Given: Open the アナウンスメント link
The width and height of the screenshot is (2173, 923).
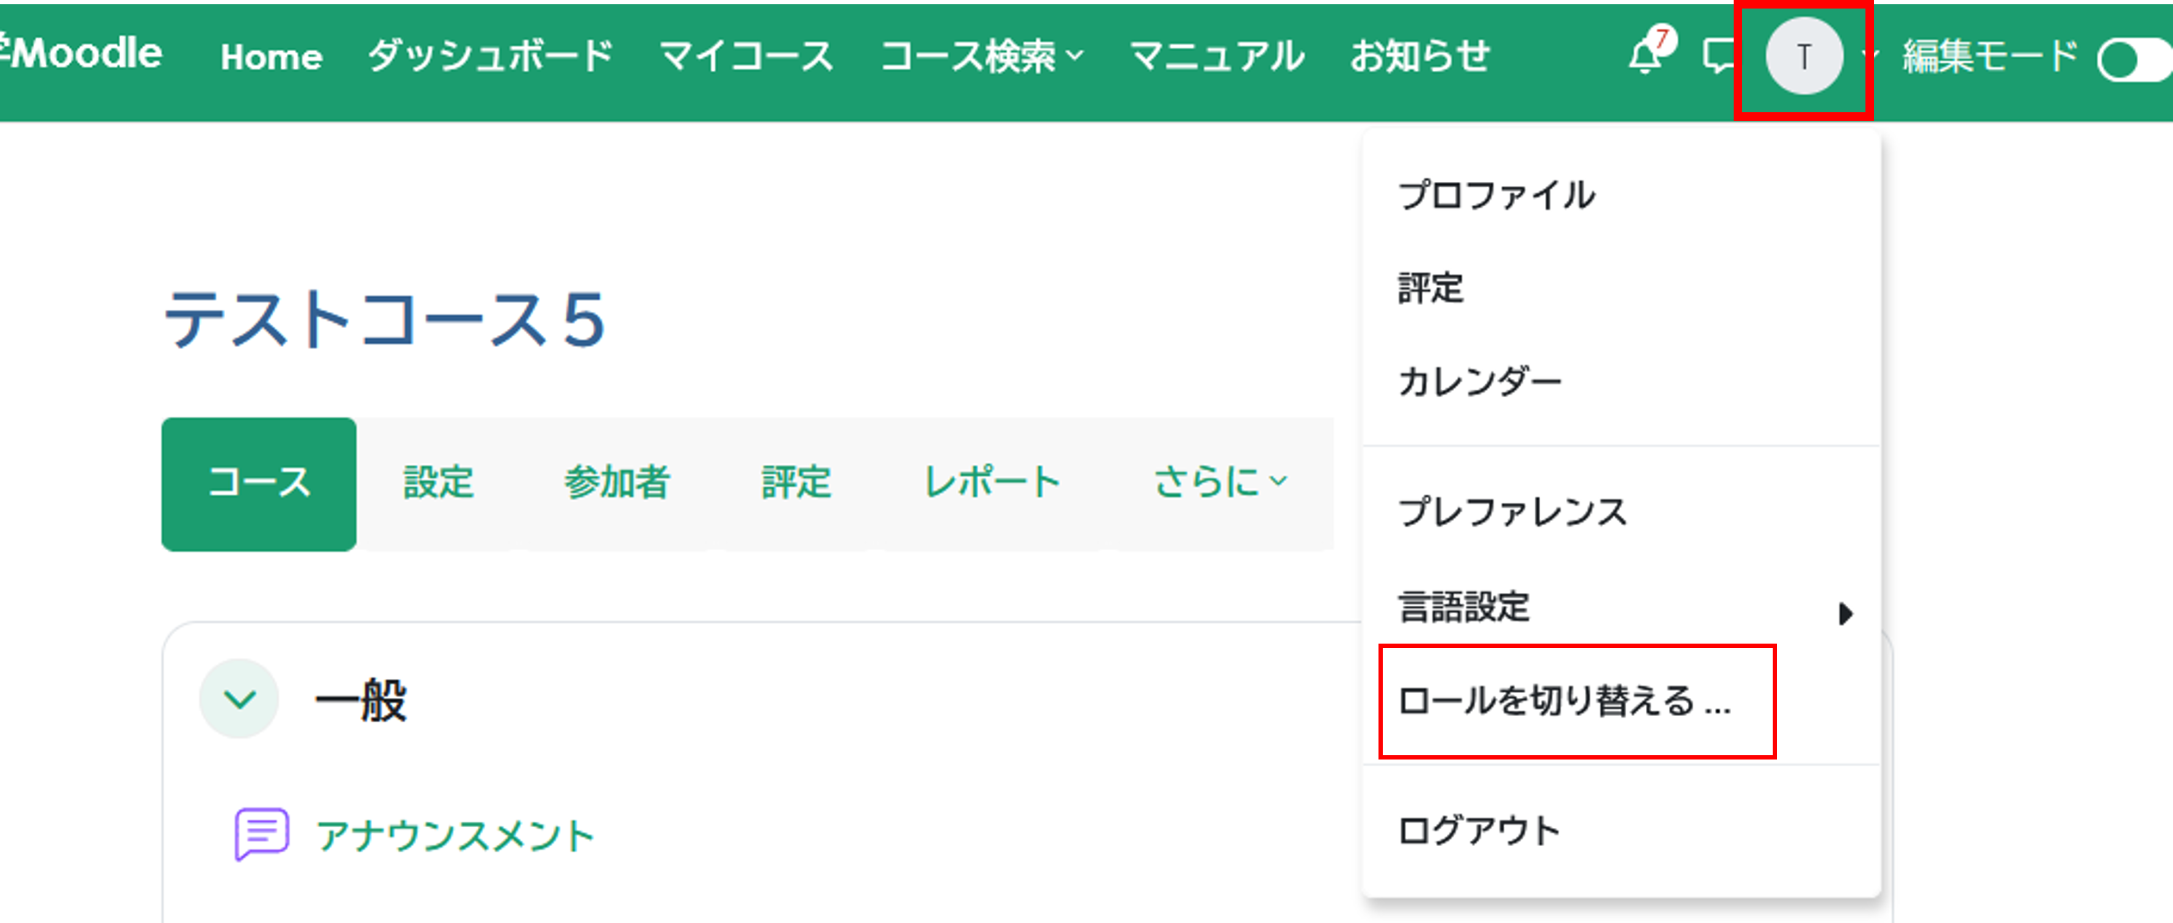Looking at the screenshot, I should click(455, 835).
